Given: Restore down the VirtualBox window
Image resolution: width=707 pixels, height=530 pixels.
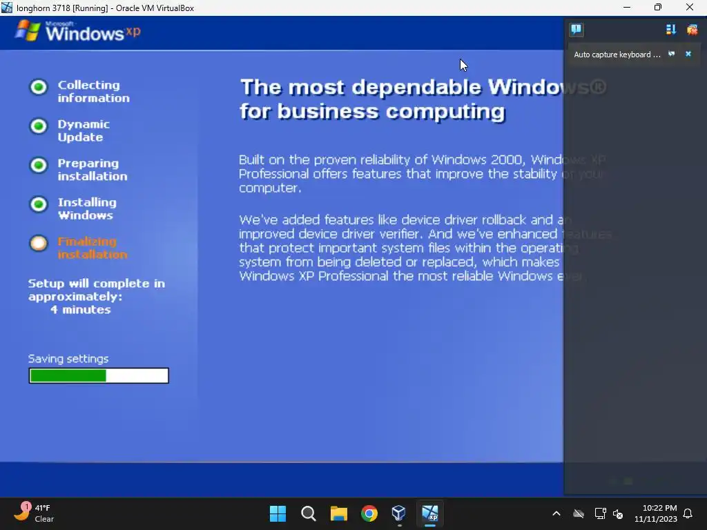Looking at the screenshot, I should point(658,8).
